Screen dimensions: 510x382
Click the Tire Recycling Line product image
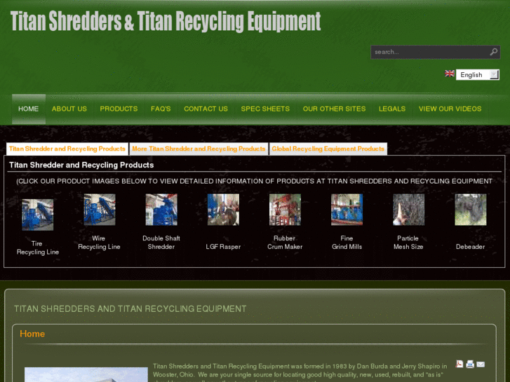[x=38, y=215]
